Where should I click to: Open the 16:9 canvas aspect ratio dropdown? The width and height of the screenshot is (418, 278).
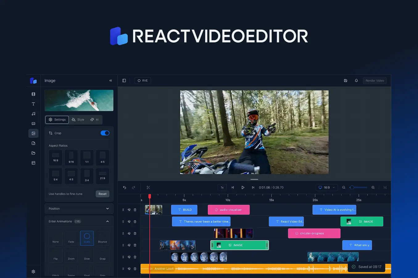pyautogui.click(x=327, y=187)
